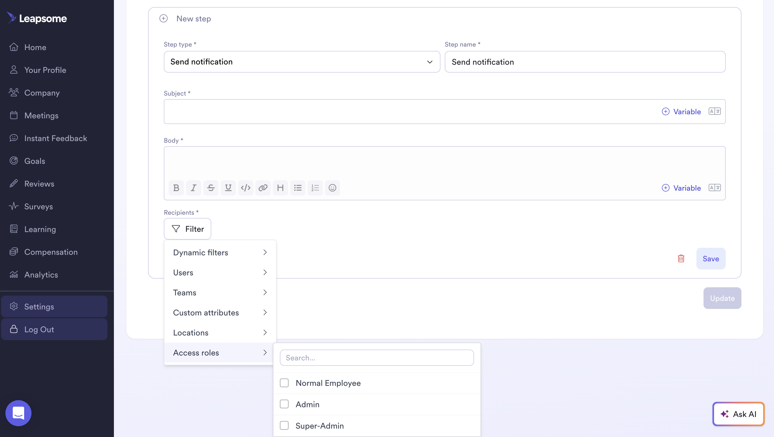This screenshot has width=774, height=437.
Task: Insert a link in Body editor
Action: (x=263, y=188)
